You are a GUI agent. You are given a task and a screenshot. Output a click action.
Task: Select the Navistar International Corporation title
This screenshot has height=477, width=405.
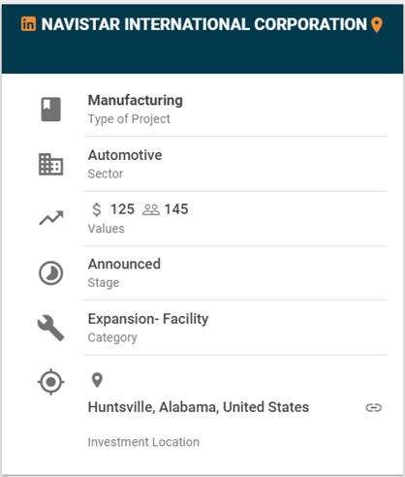(204, 24)
